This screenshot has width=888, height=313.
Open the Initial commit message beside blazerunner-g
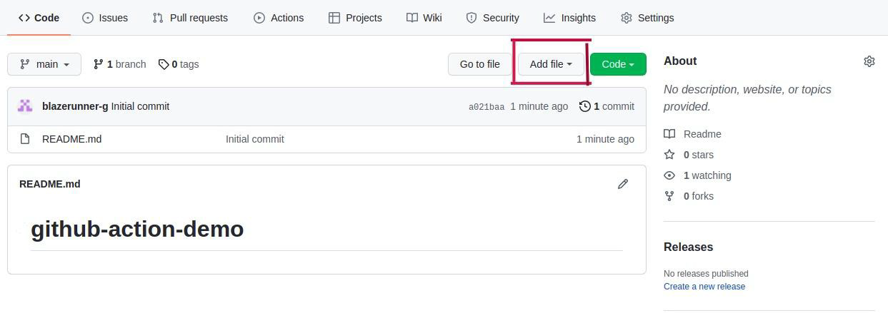point(140,106)
